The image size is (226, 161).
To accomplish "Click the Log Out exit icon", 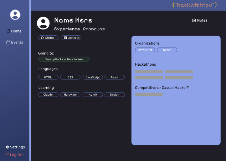I will tap(7, 155).
